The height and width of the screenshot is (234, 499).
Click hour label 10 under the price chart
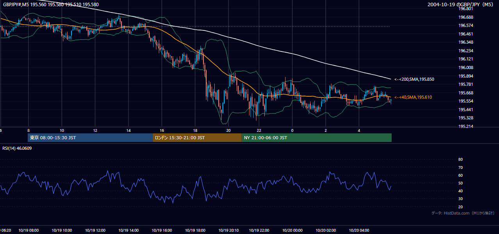click(62, 131)
